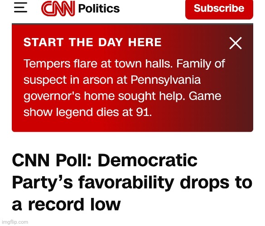This screenshot has width=265, height=226.
Task: Click the 'governor's home sought help' line
Action: click(105, 96)
